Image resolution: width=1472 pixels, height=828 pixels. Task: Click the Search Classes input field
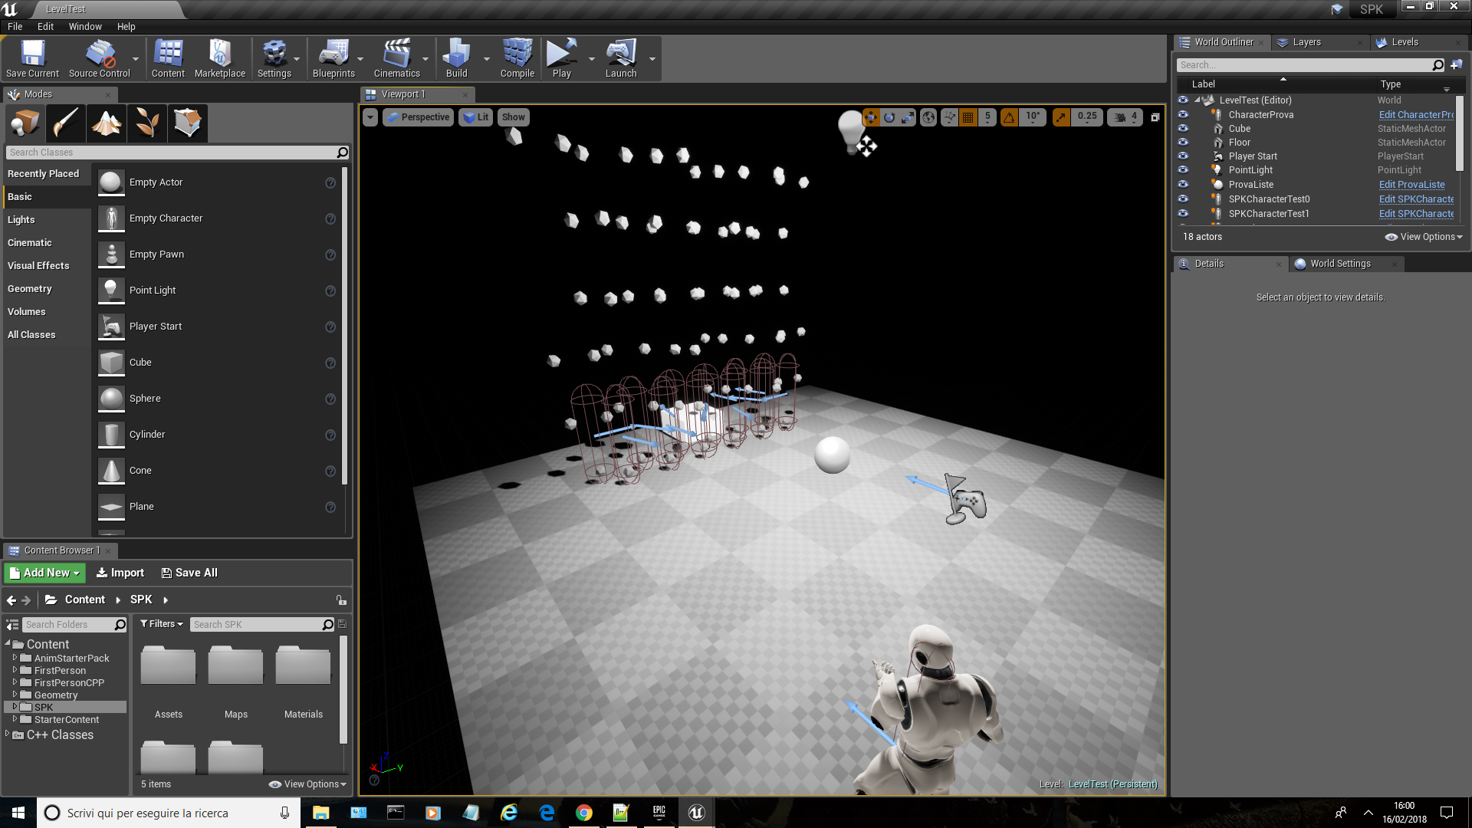click(x=177, y=153)
